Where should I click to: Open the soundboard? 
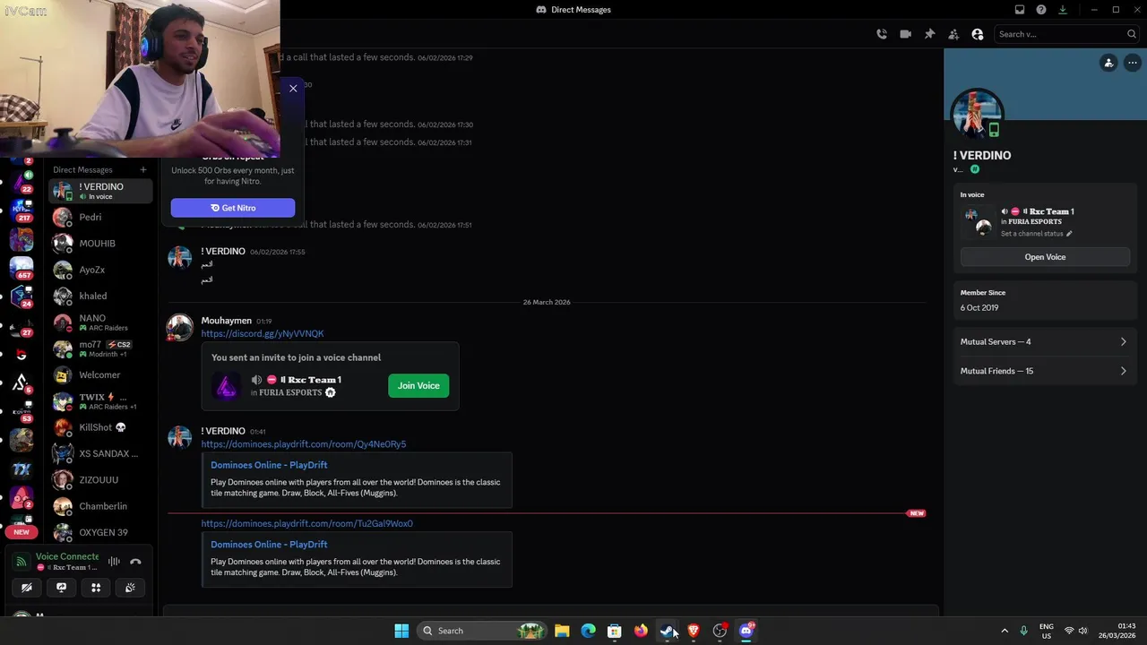click(x=130, y=588)
